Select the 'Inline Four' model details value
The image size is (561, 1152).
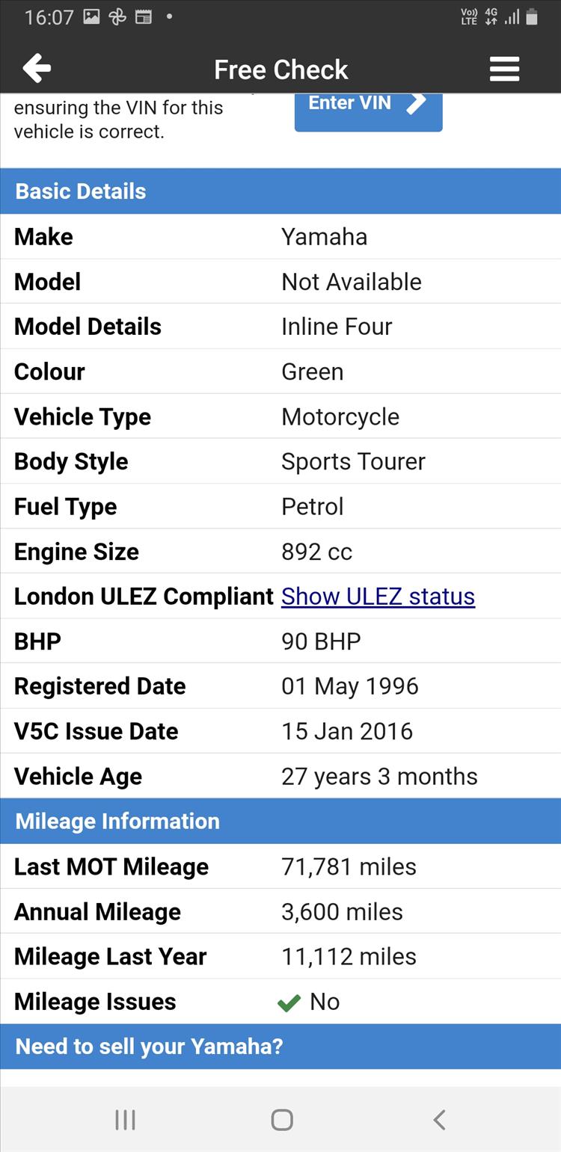tap(337, 326)
